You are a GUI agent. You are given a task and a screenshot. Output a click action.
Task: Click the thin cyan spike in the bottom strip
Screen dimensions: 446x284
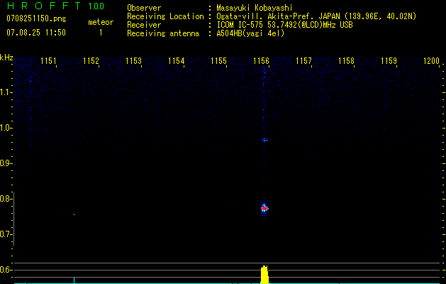(x=74, y=280)
